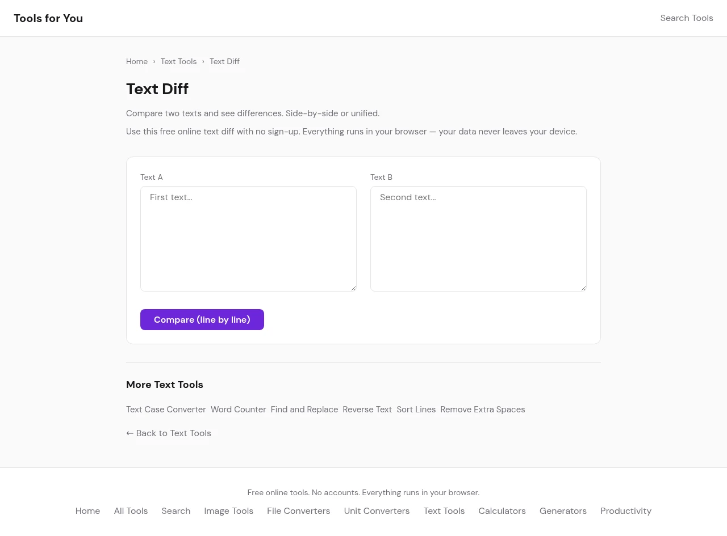Open File Converters footer link
Screen dimensions: 727x536
tap(298, 511)
